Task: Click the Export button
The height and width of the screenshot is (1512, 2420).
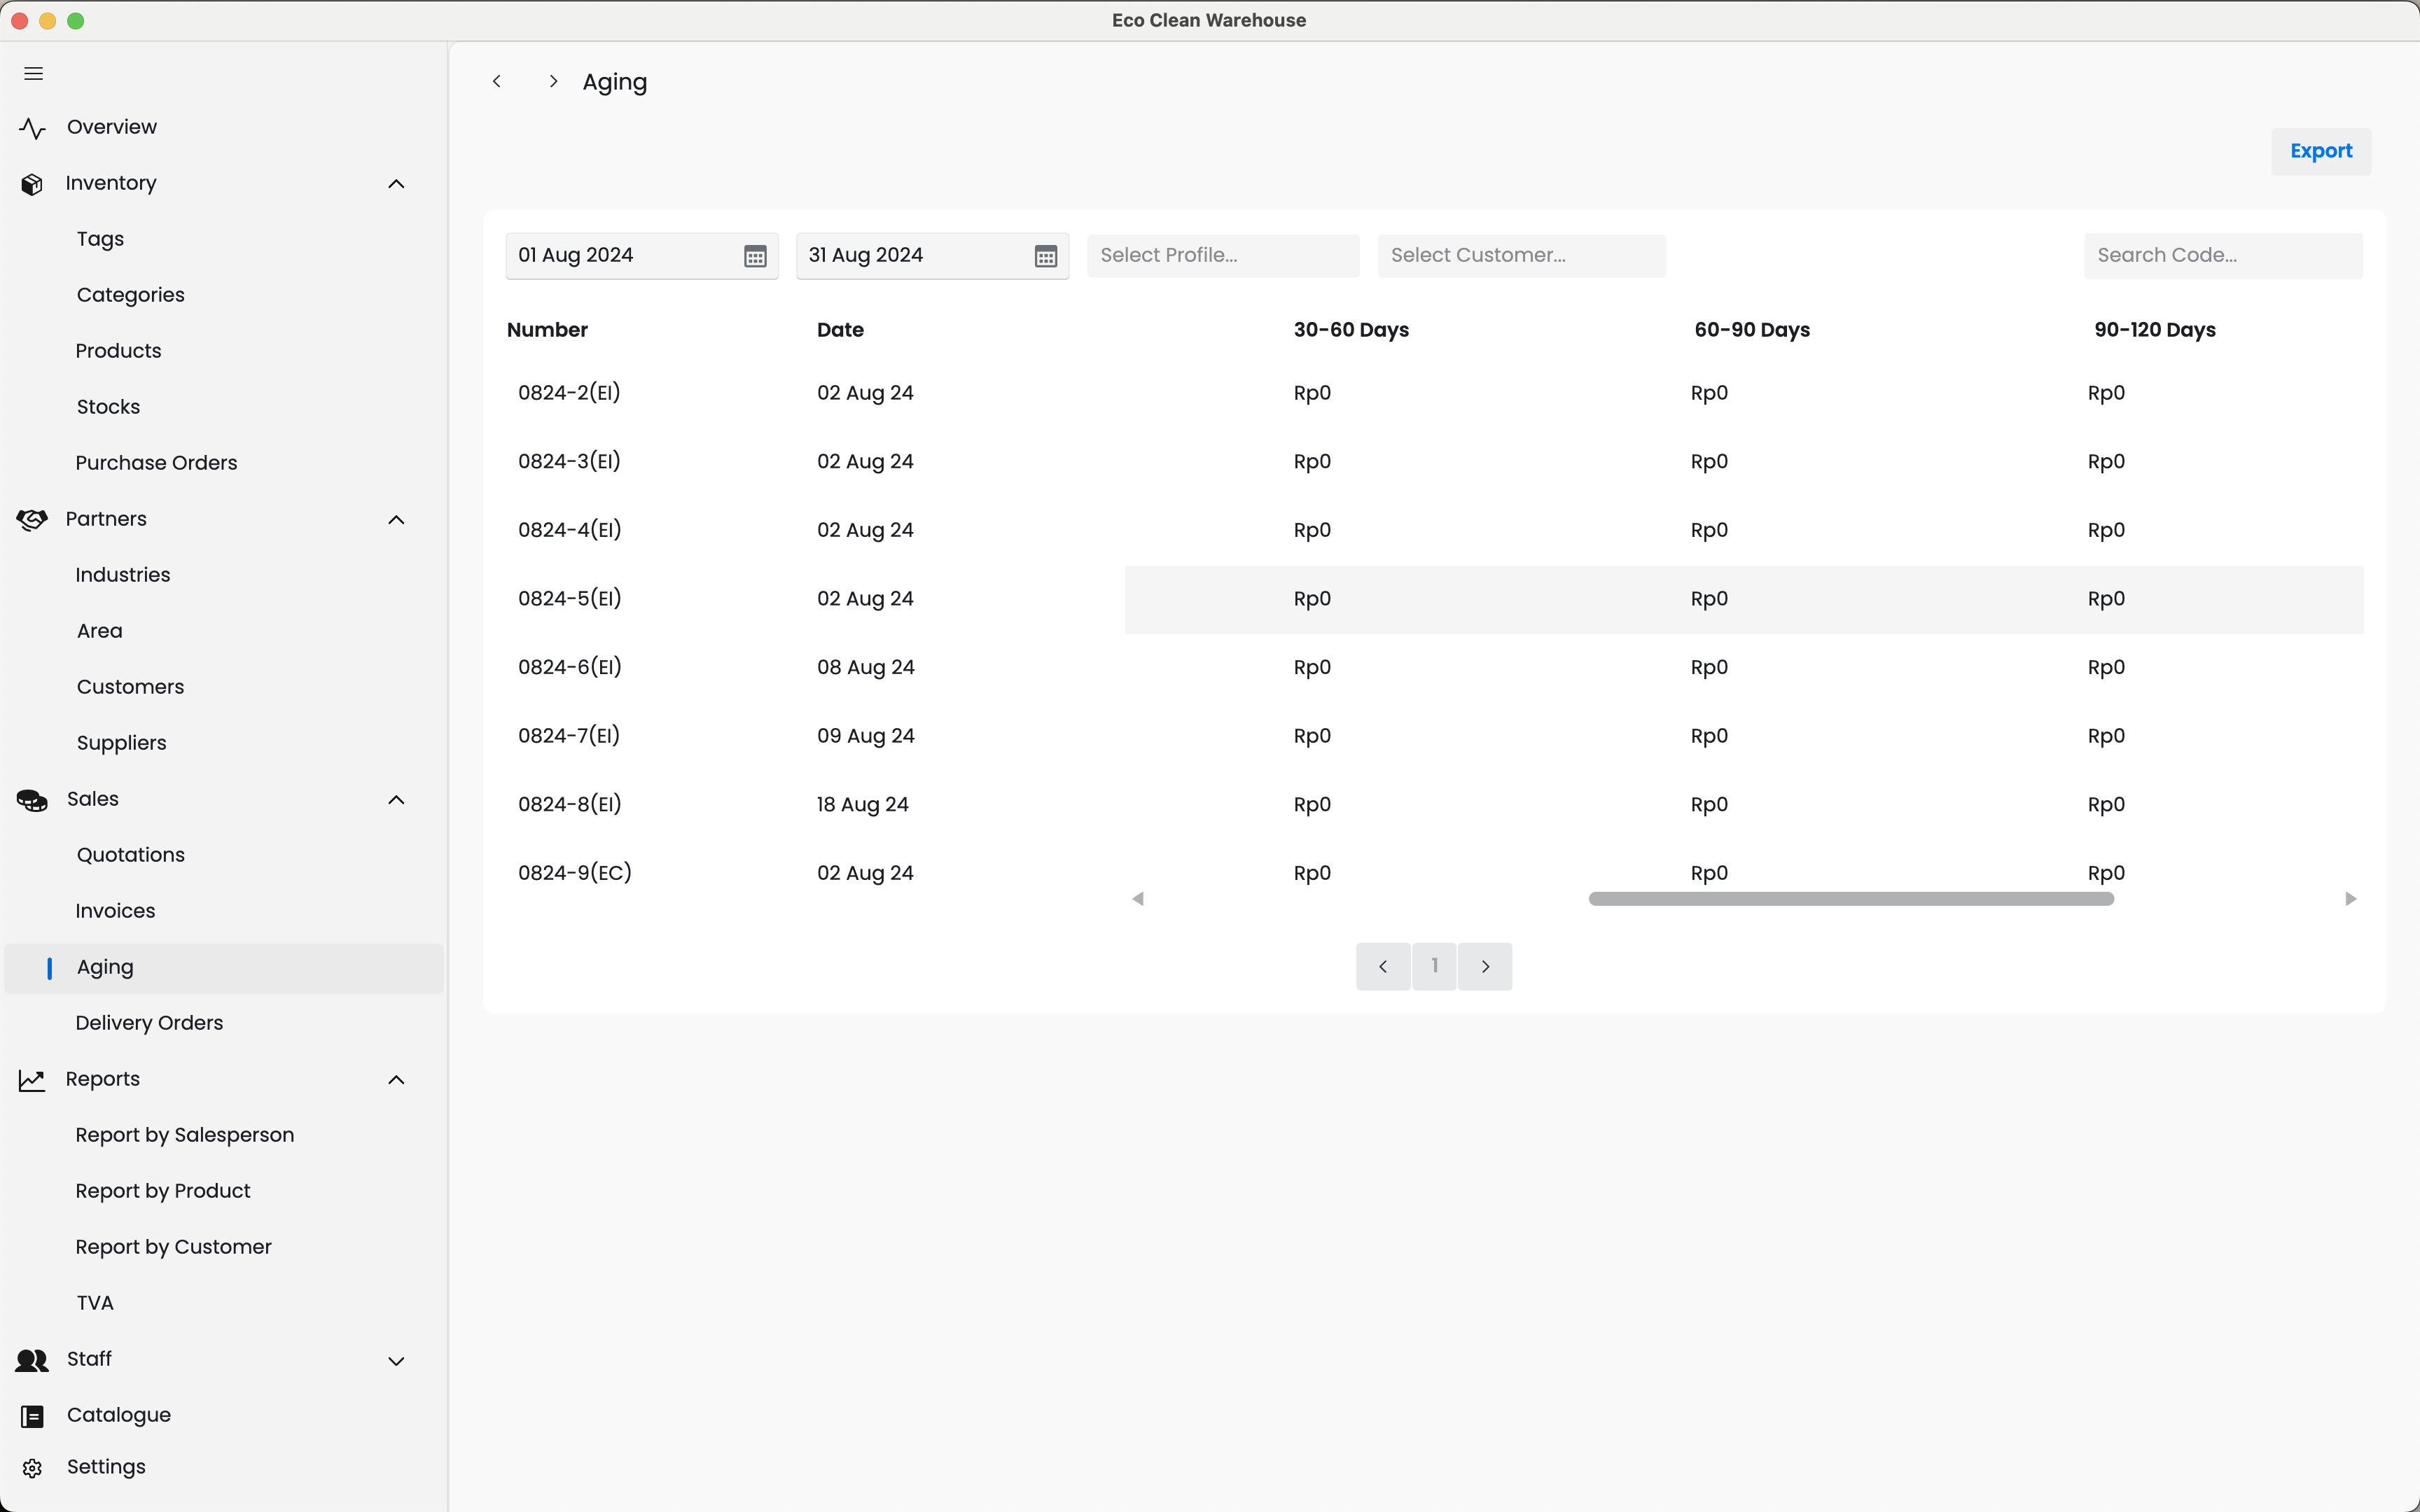Action: tap(2320, 151)
